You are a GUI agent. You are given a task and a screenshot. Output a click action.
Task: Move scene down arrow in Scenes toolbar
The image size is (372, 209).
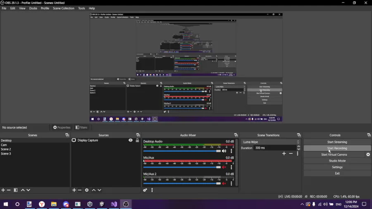tap(28, 190)
